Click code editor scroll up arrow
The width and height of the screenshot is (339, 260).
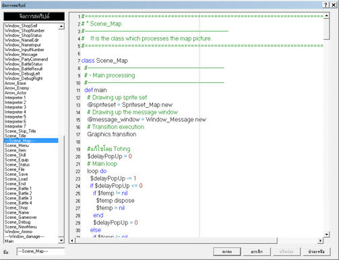[x=326, y=15]
